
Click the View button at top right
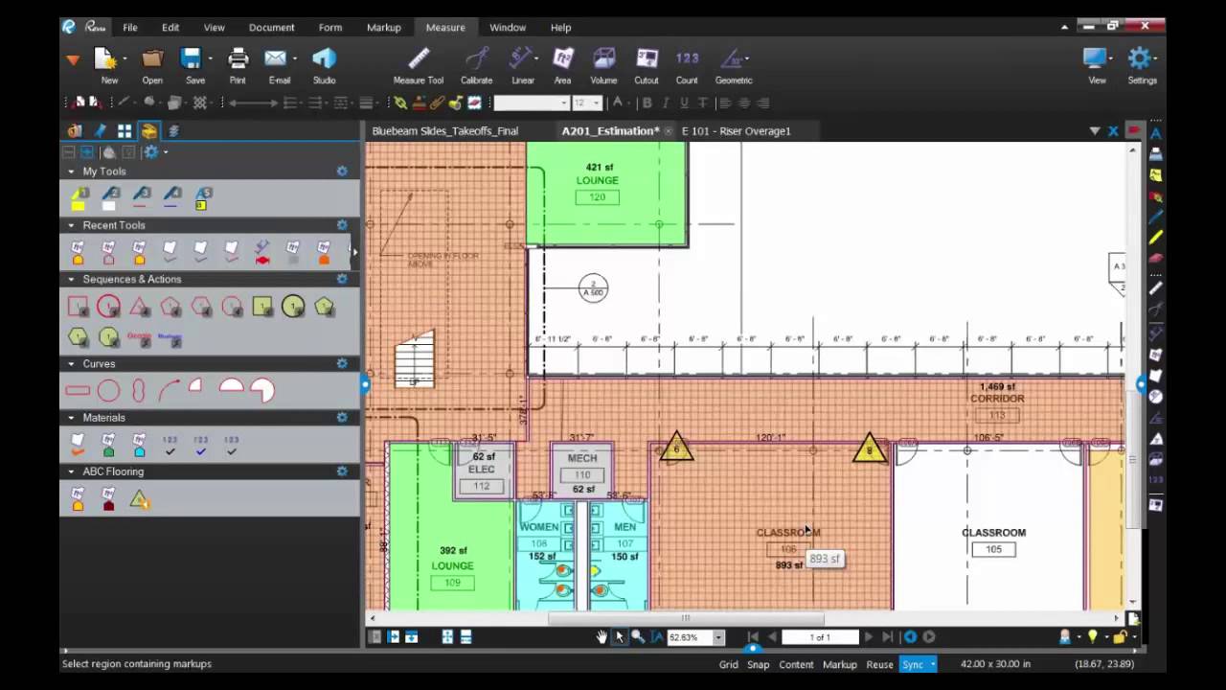coord(1097,64)
